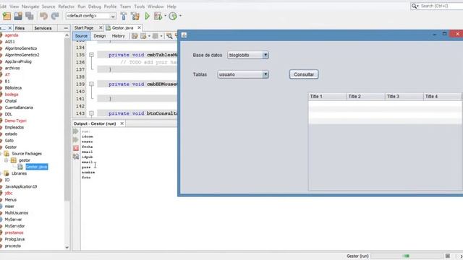Open the Profile Project dropdown arrow

tap(180, 16)
